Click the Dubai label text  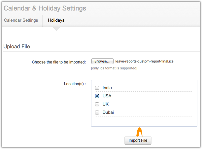coord(108,112)
